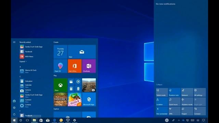Screen dimensions: 219x123
Task: Click the letter C group header
Action: pyautogui.click(x=20, y=77)
